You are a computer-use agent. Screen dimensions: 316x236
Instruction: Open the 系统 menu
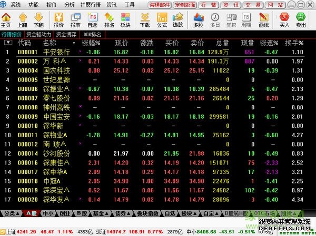click(15, 5)
